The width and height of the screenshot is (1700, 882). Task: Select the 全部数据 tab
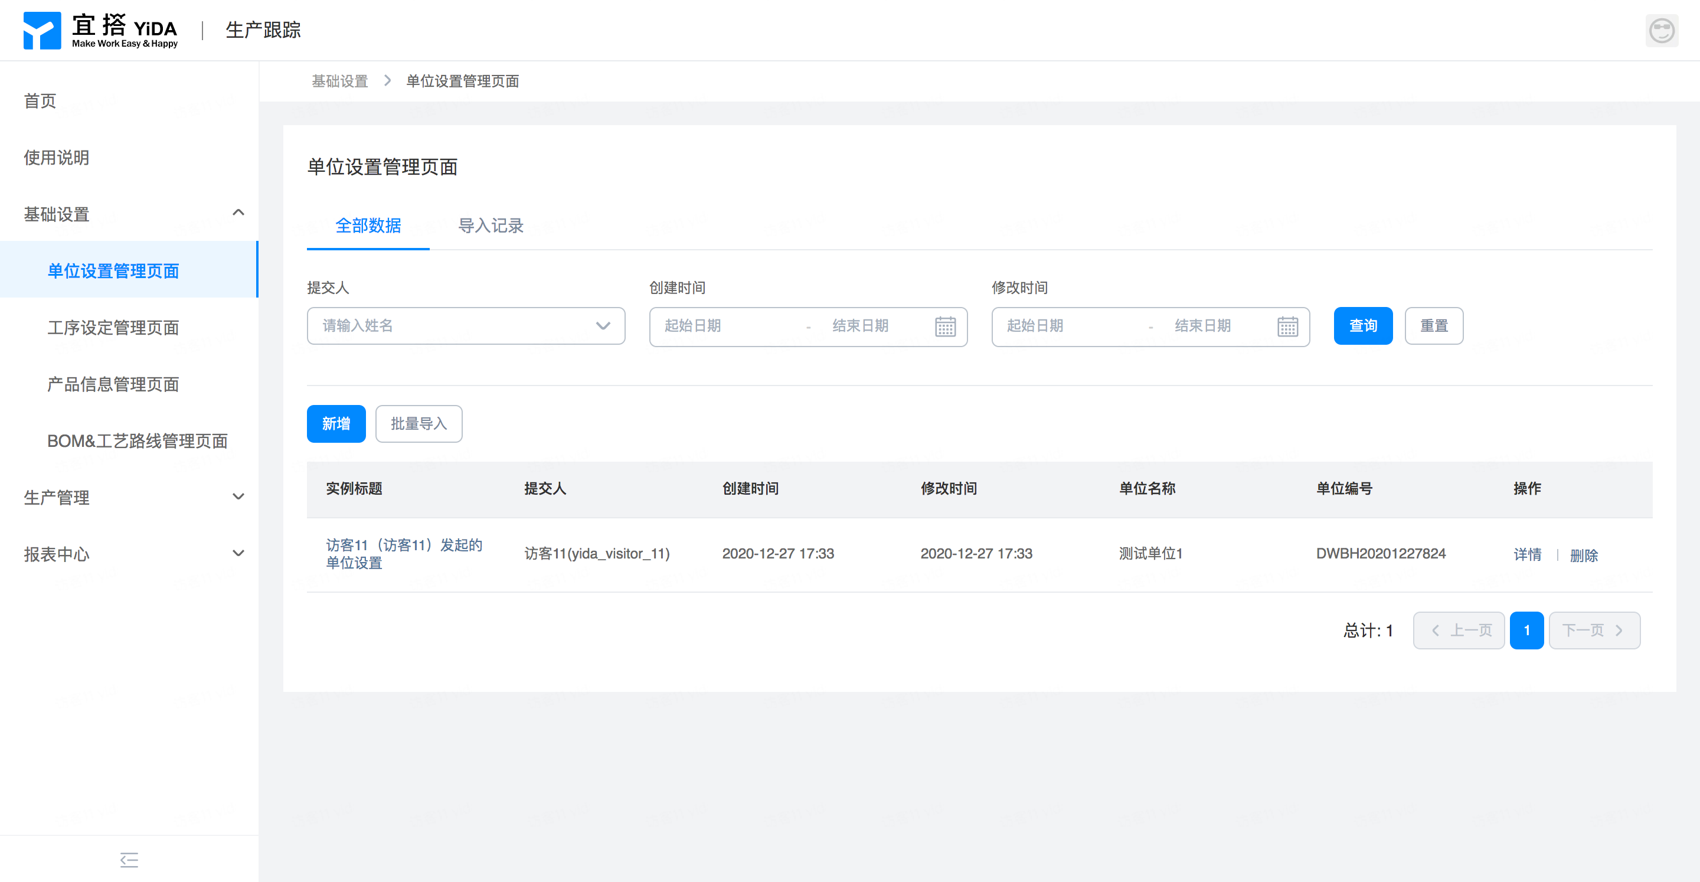click(368, 226)
